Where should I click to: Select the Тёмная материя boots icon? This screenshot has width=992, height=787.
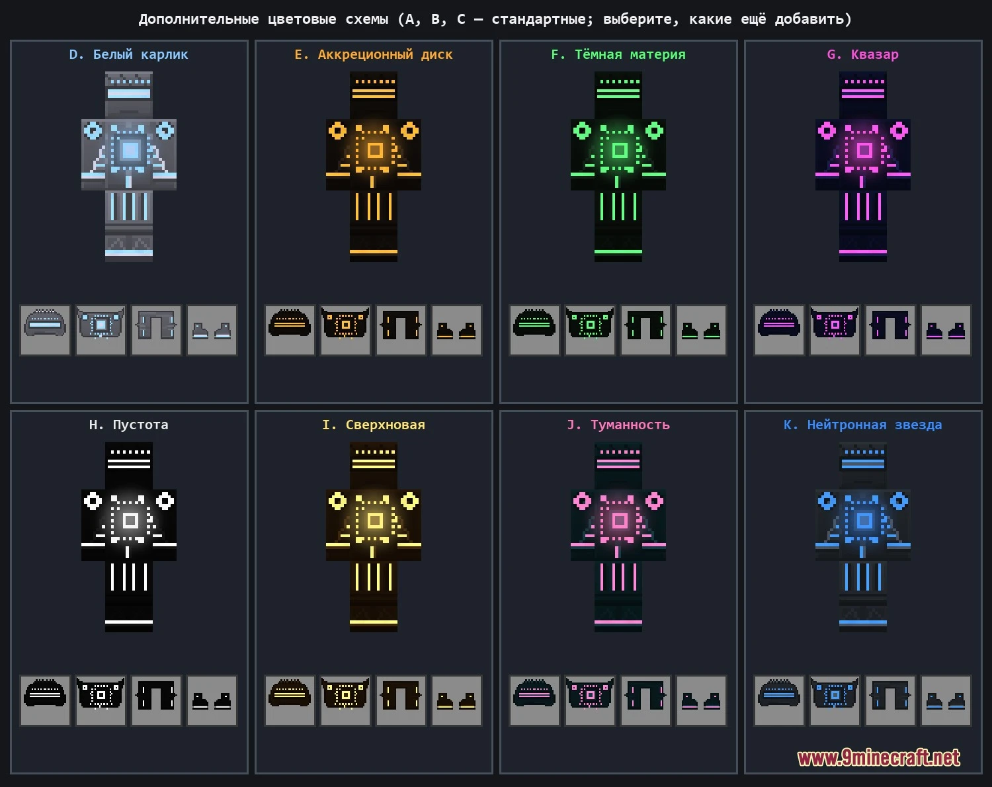click(701, 330)
